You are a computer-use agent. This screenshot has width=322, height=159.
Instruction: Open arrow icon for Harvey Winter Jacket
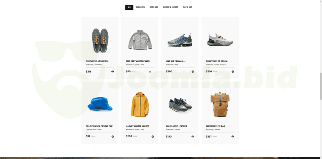click(x=153, y=136)
